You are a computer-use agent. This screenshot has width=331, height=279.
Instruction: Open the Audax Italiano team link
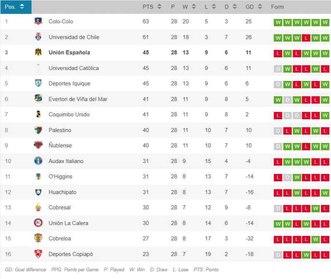pyautogui.click(x=66, y=161)
